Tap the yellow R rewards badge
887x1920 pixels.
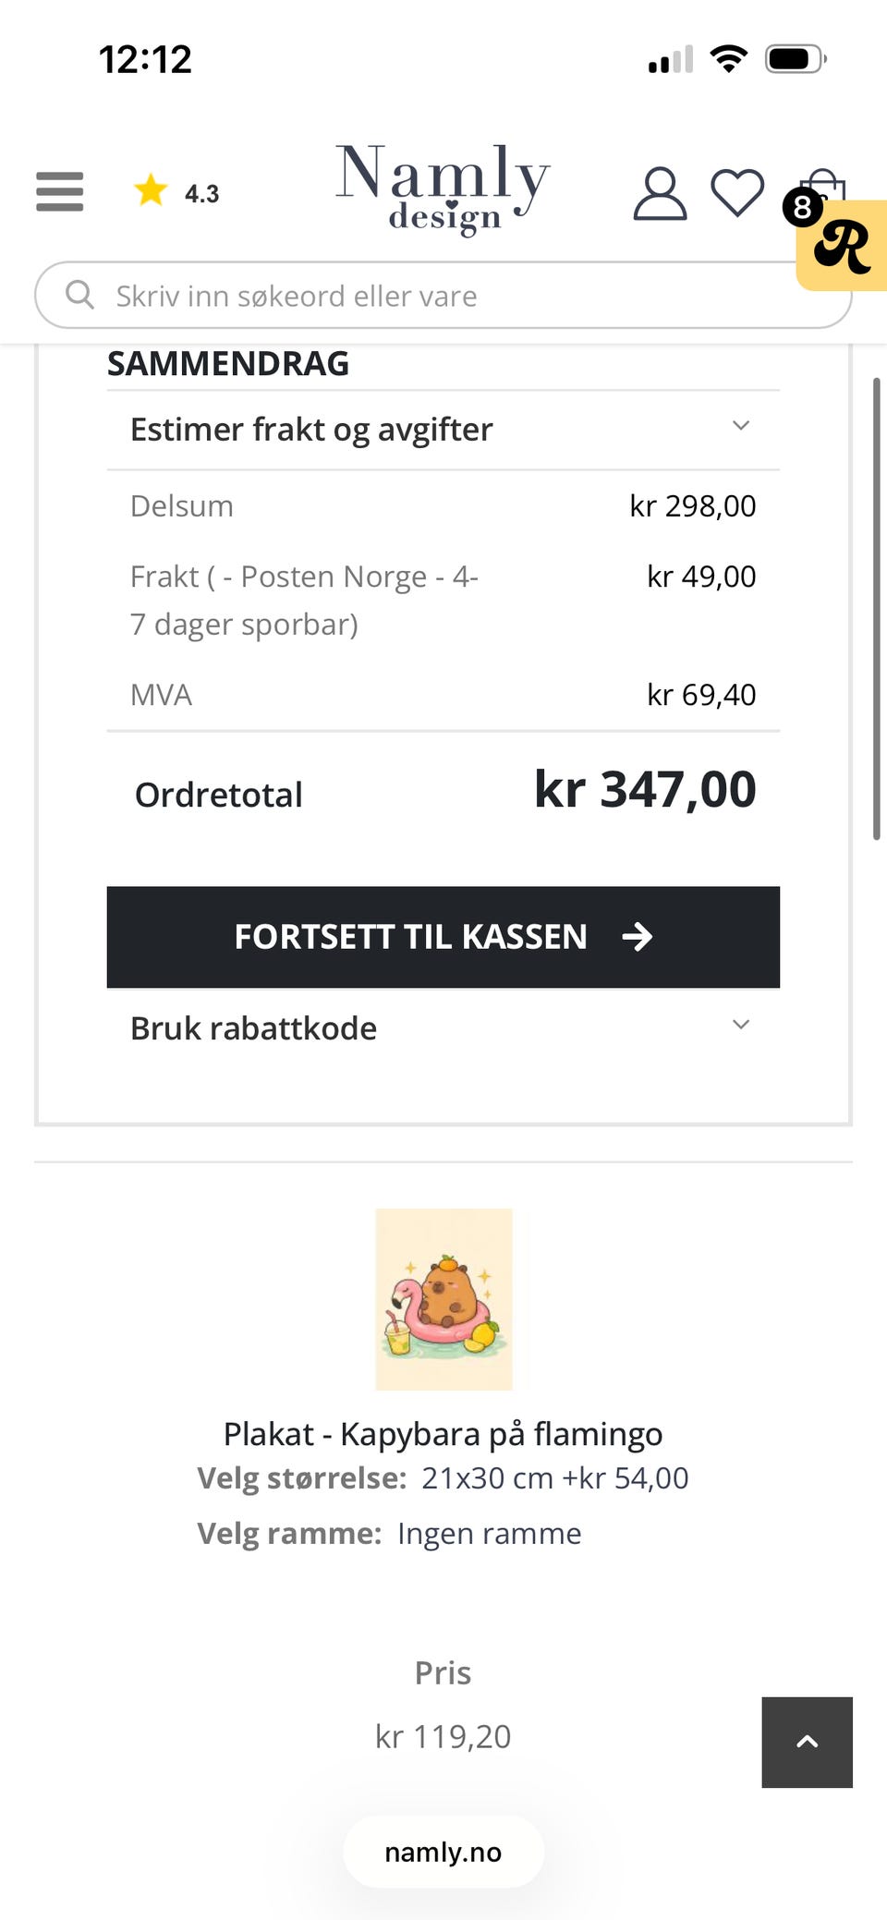[x=842, y=246]
